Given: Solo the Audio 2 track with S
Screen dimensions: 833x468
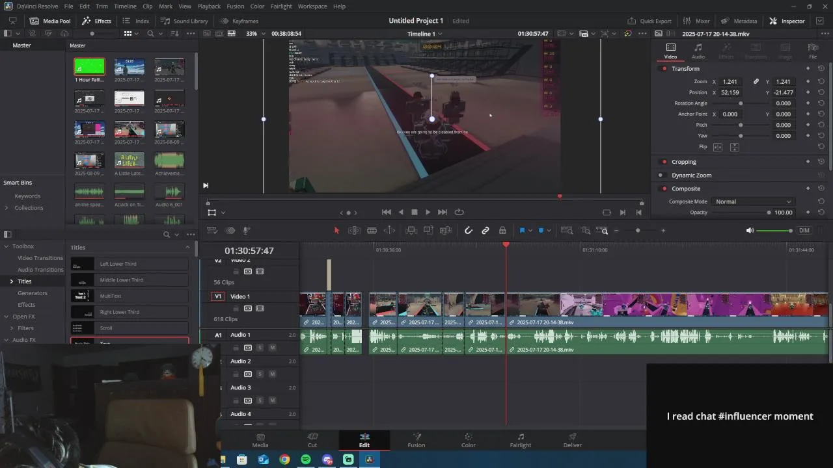Looking at the screenshot, I should click(x=260, y=374).
